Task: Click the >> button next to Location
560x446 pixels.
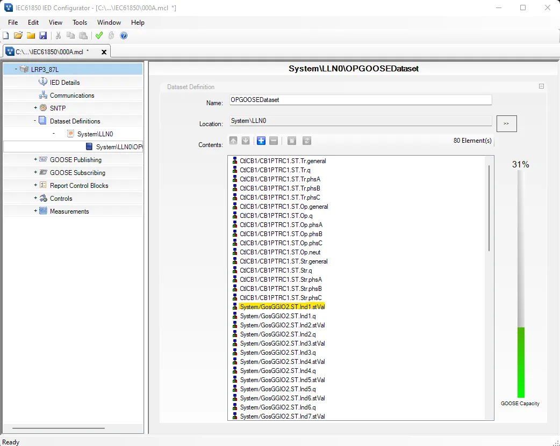Action: [x=506, y=123]
